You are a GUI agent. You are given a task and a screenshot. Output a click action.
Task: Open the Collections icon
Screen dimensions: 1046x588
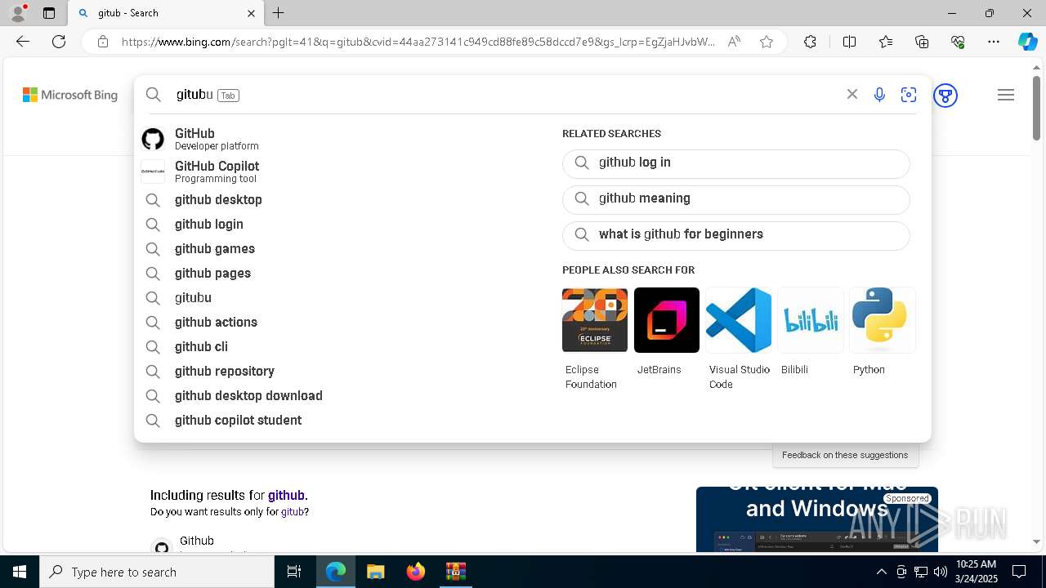(922, 42)
